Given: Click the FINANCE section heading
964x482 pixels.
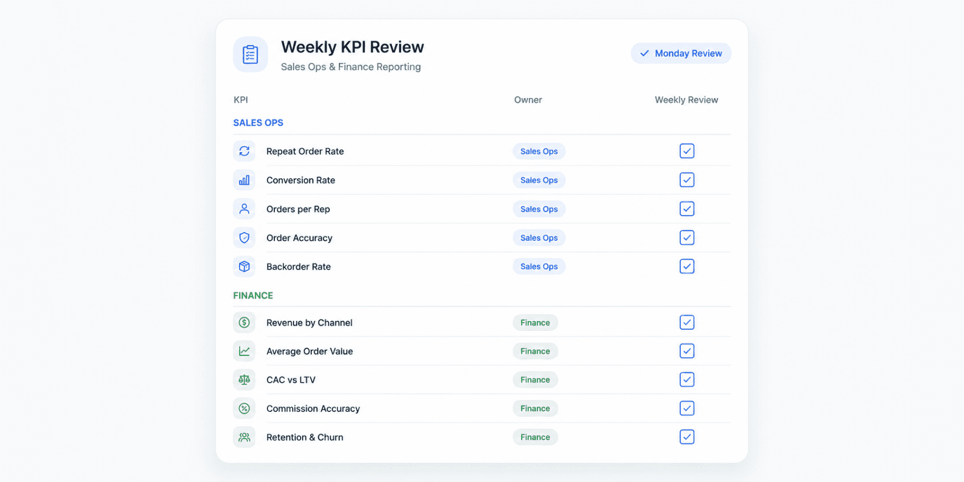Looking at the screenshot, I should pyautogui.click(x=253, y=296).
